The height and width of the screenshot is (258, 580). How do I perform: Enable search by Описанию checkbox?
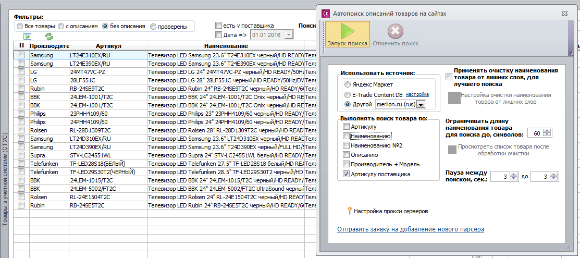coord(346,155)
